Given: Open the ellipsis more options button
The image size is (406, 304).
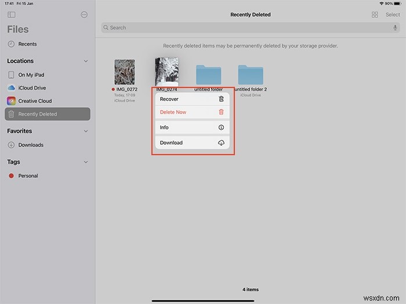Looking at the screenshot, I should click(84, 14).
